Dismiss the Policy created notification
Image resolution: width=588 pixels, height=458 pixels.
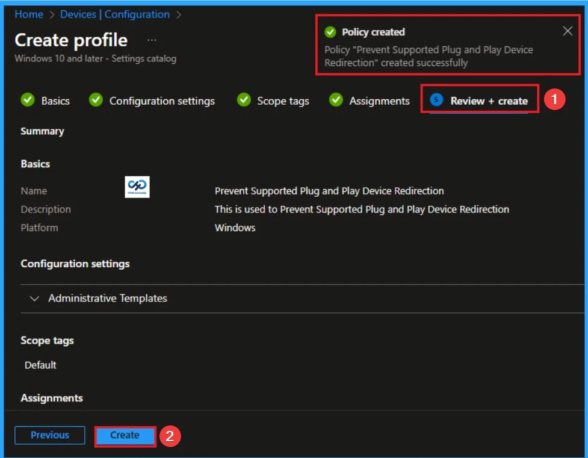point(567,31)
